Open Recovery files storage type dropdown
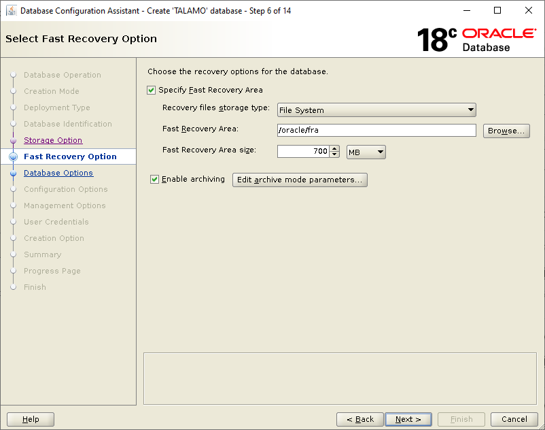 click(376, 110)
